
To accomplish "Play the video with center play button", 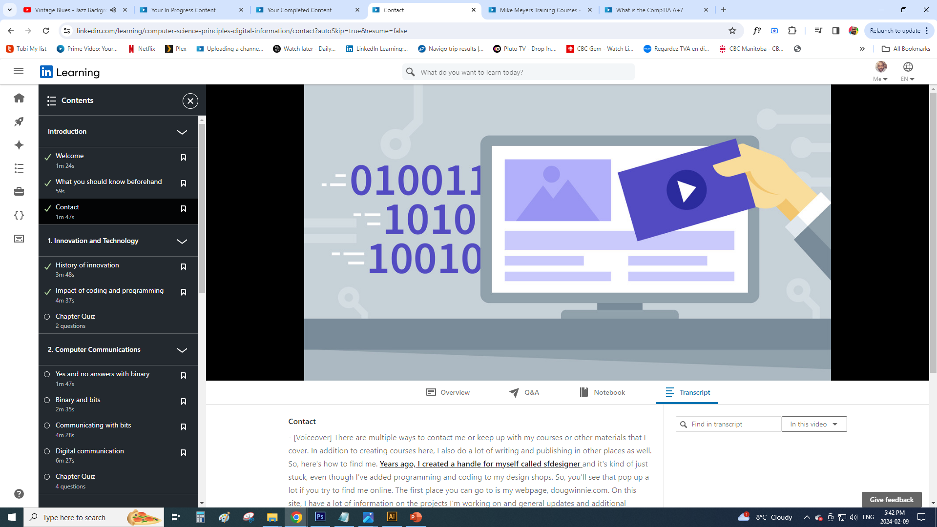I will [686, 190].
